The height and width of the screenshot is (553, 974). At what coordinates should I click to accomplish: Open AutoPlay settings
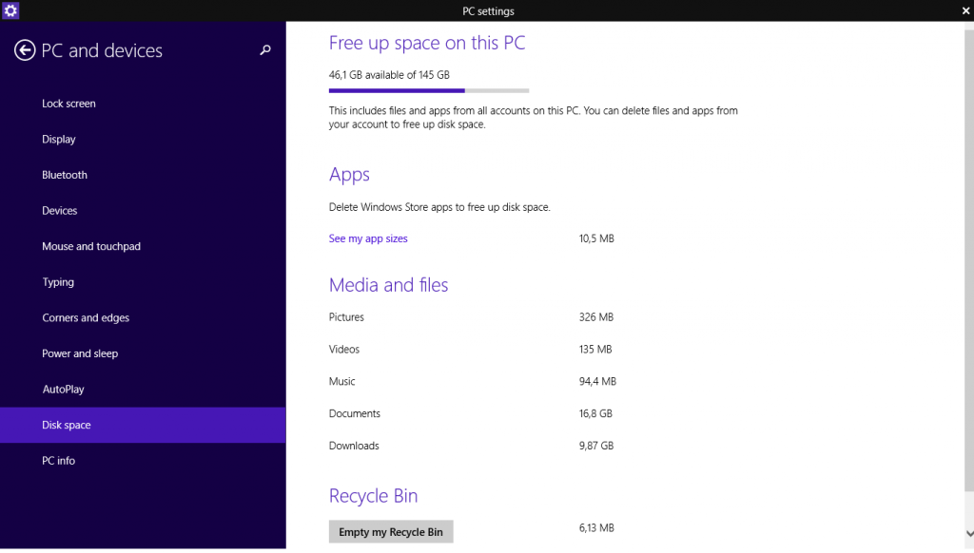[x=65, y=389]
